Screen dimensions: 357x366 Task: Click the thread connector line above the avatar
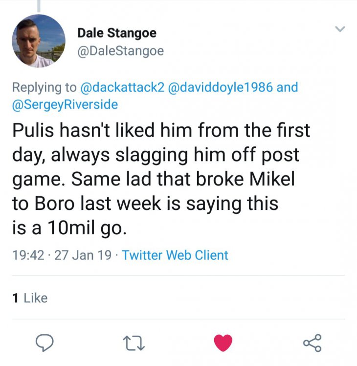(x=38, y=5)
